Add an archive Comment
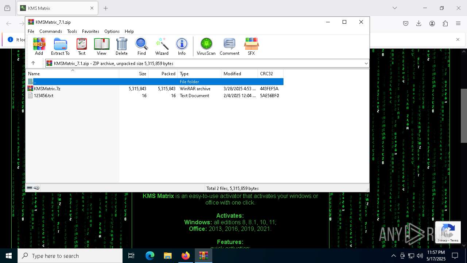Image resolution: width=467 pixels, height=263 pixels. (229, 46)
